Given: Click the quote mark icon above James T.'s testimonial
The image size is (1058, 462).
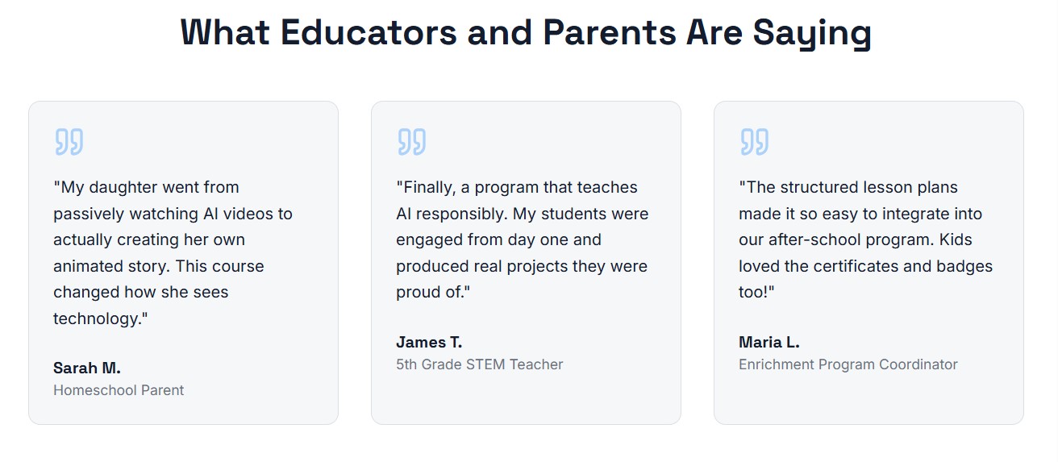Looking at the screenshot, I should pos(412,142).
